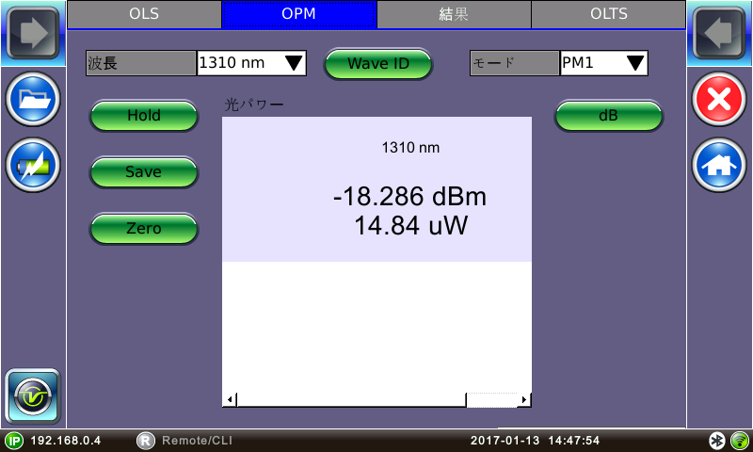Image resolution: width=753 pixels, height=452 pixels.
Task: Click the horizontal scrollbar right arrow
Action: [x=525, y=400]
